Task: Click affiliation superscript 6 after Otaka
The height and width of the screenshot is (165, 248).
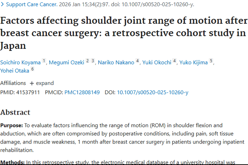Action: click(x=32, y=69)
